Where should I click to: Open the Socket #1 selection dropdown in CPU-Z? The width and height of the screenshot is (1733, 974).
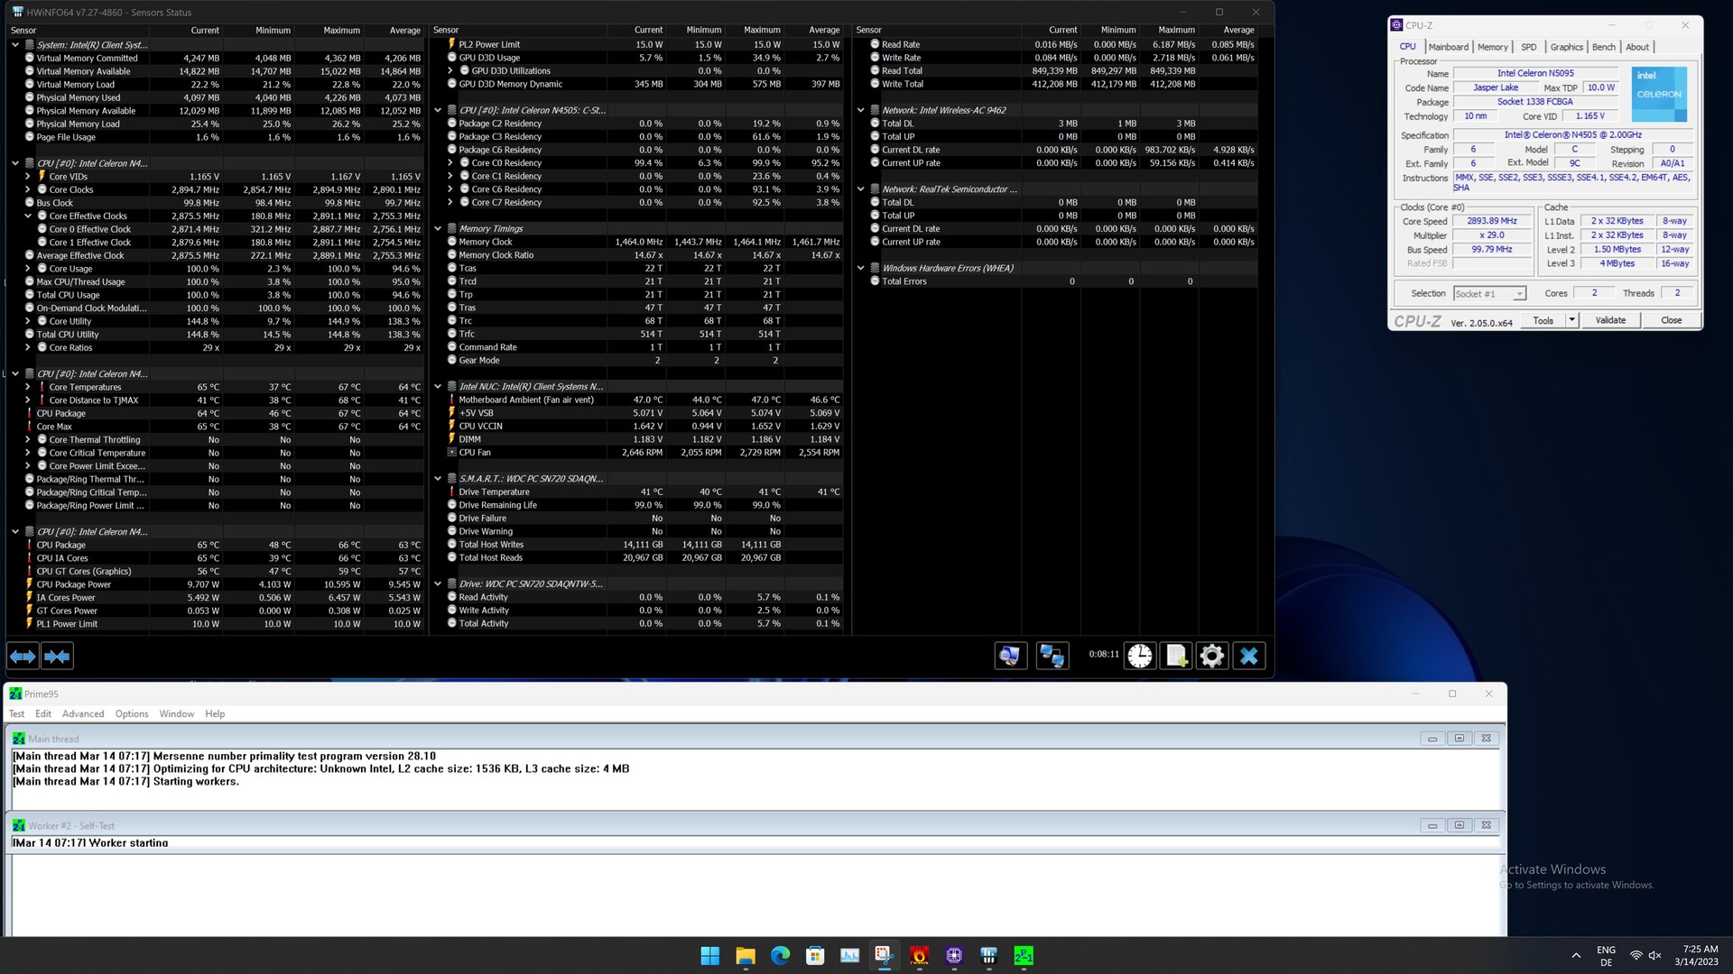(x=1519, y=294)
